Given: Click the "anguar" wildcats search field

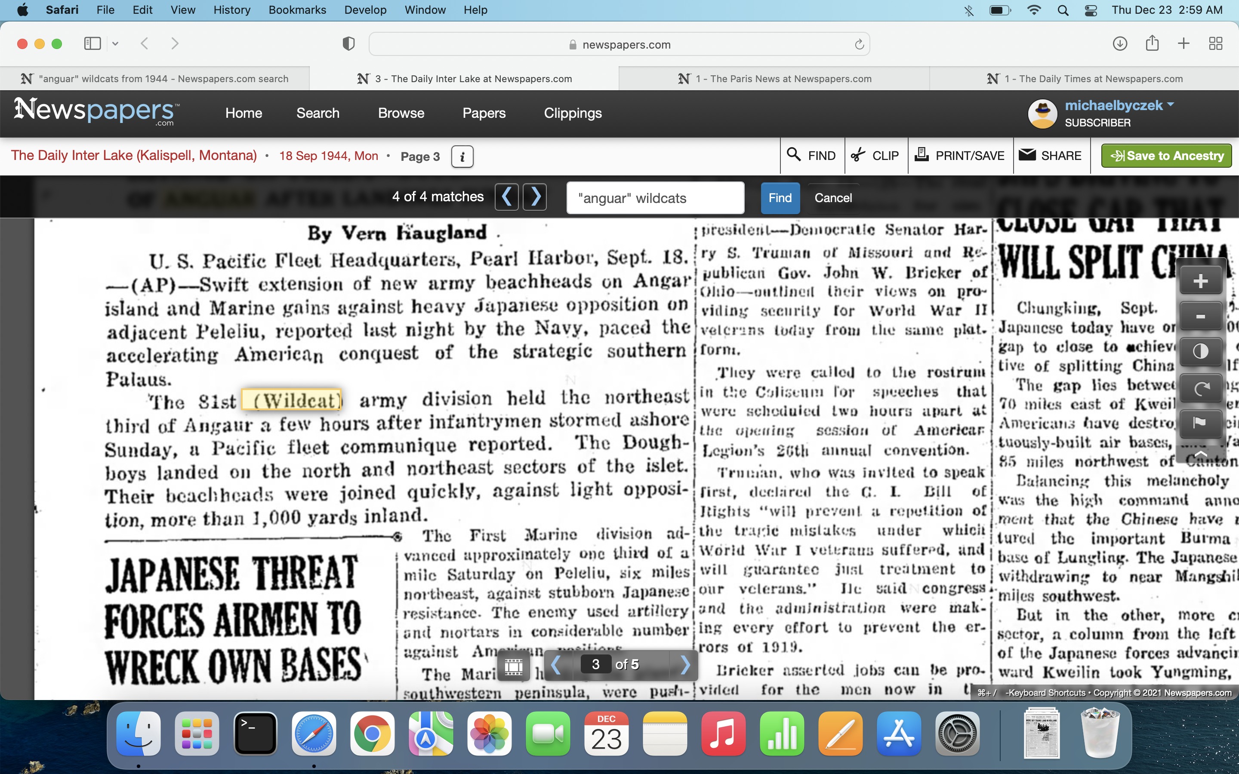Looking at the screenshot, I should (x=655, y=198).
